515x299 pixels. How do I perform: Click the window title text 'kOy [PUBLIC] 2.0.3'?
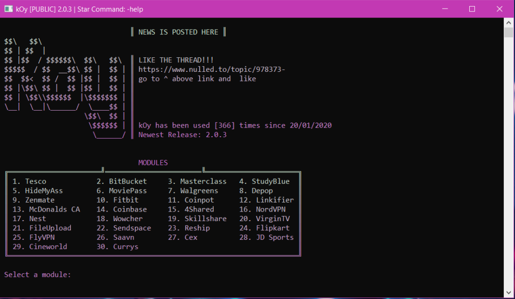click(44, 9)
